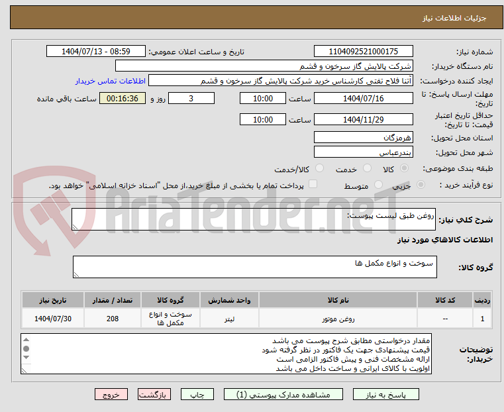This screenshot has height=412, width=504.
Task: Click the ردیف column header
Action: click(x=482, y=300)
